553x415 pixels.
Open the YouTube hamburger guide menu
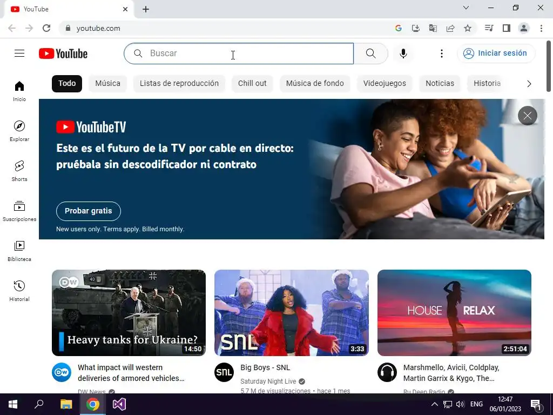tap(19, 53)
